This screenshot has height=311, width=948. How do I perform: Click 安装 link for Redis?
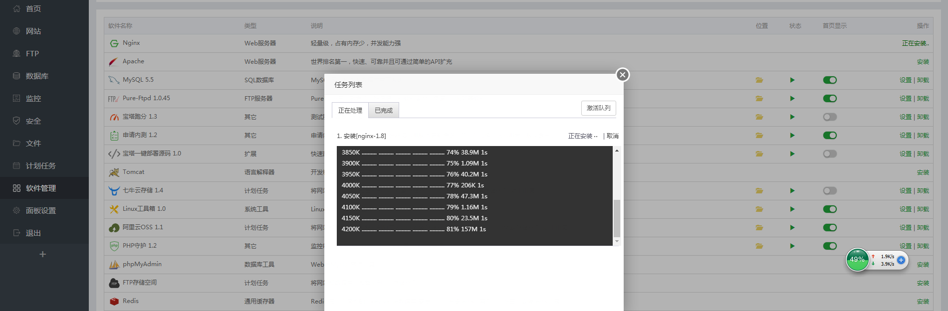point(923,302)
